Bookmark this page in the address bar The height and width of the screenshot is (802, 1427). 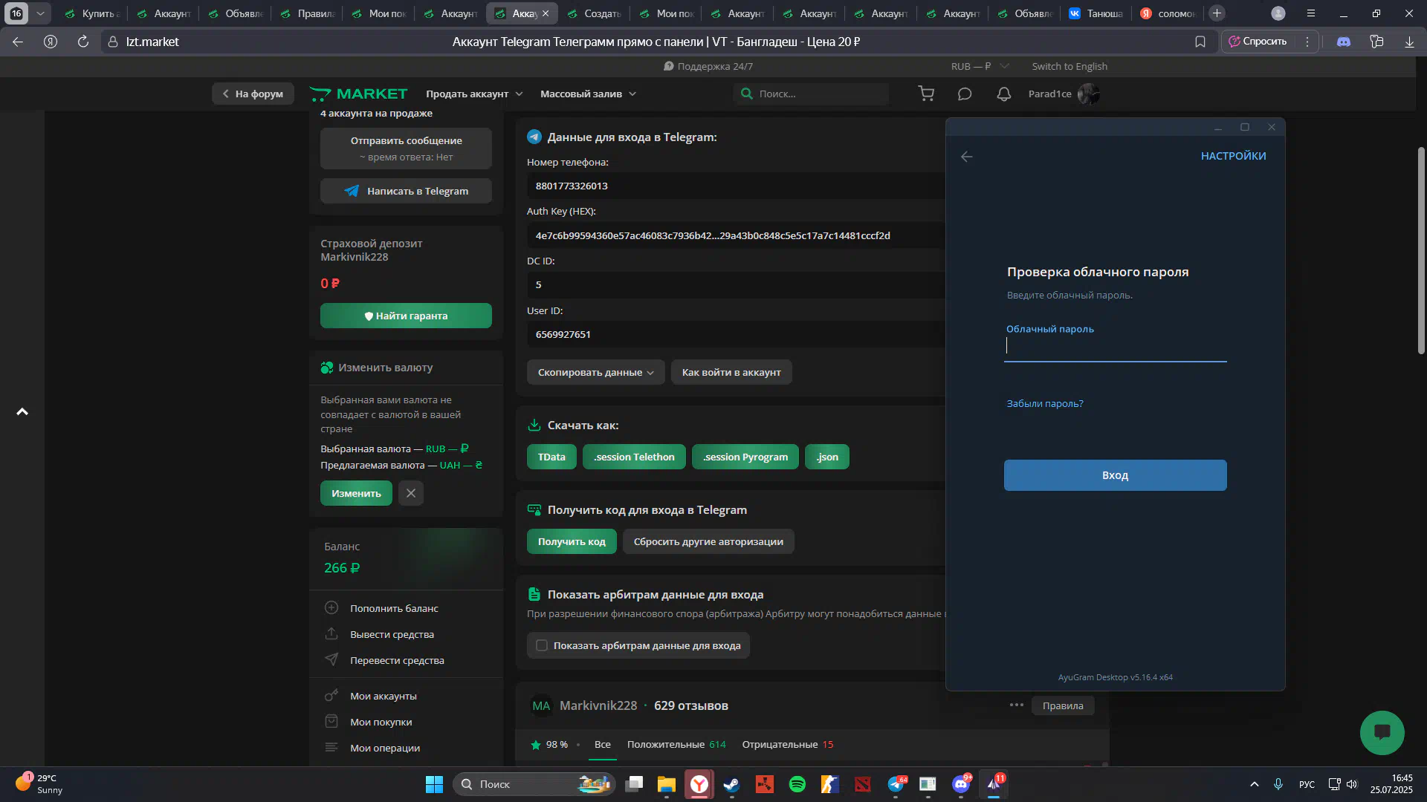(x=1200, y=42)
